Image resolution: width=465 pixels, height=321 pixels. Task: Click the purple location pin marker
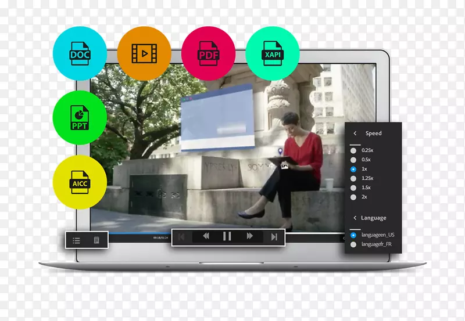click(280, 152)
